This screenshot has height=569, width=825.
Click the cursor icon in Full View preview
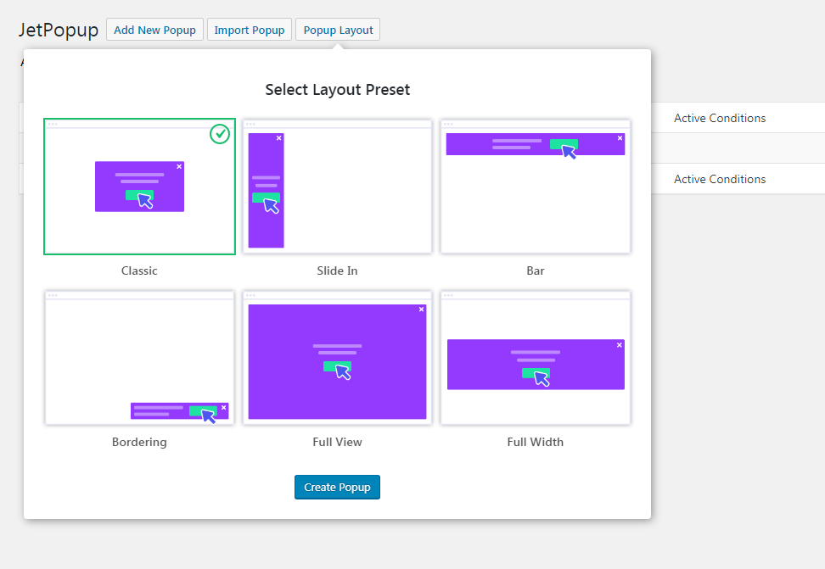[x=343, y=371]
